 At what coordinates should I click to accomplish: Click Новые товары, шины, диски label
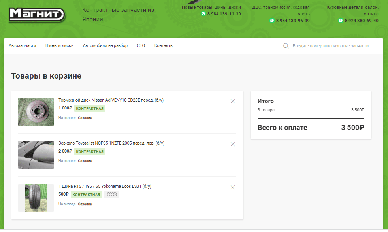(x=211, y=7)
